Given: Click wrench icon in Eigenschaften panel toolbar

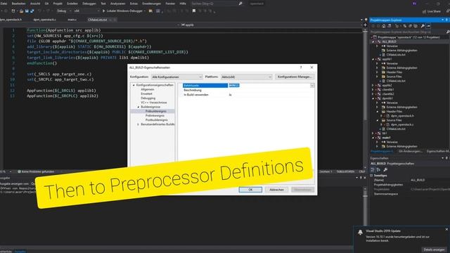Looking at the screenshot, I should click(385, 170).
